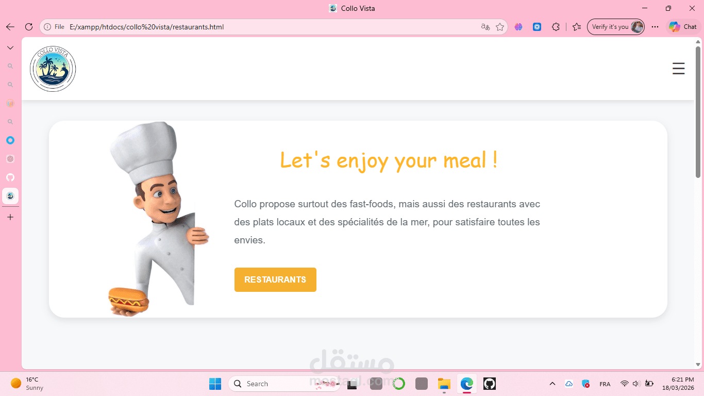
Task: Expand the vertical tabs chevron
Action: [10, 47]
